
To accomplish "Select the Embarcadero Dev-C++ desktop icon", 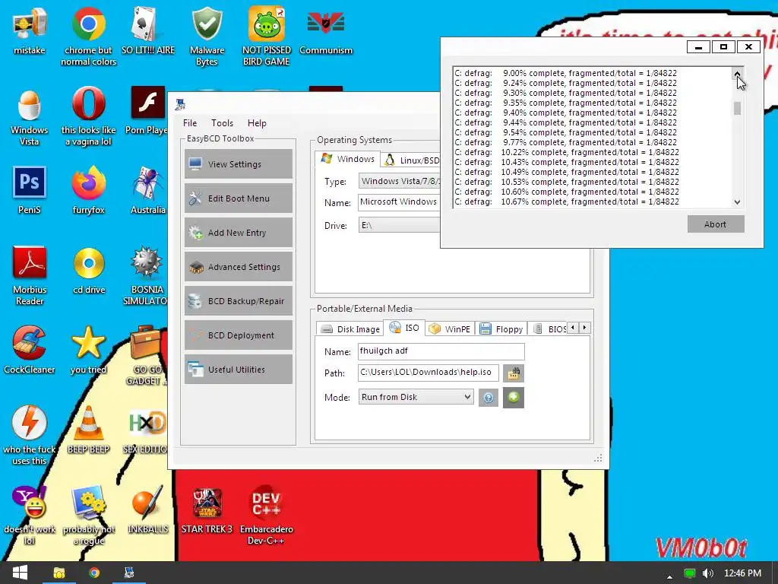I will point(267,516).
